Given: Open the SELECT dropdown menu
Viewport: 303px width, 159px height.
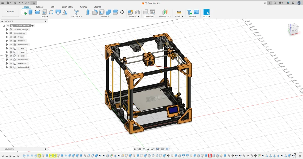Looking at the screenshot, I should (206, 16).
